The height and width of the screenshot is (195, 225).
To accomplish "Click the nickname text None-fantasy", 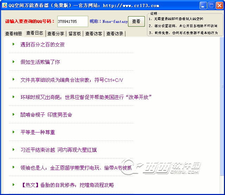I will [x=115, y=21].
